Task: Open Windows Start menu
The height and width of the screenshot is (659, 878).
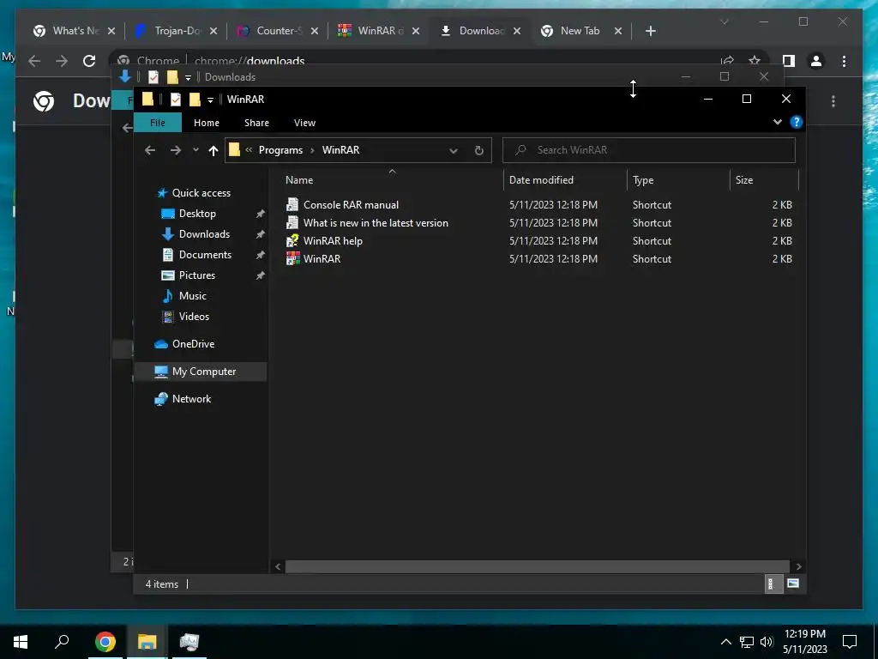Action: pos(21,642)
